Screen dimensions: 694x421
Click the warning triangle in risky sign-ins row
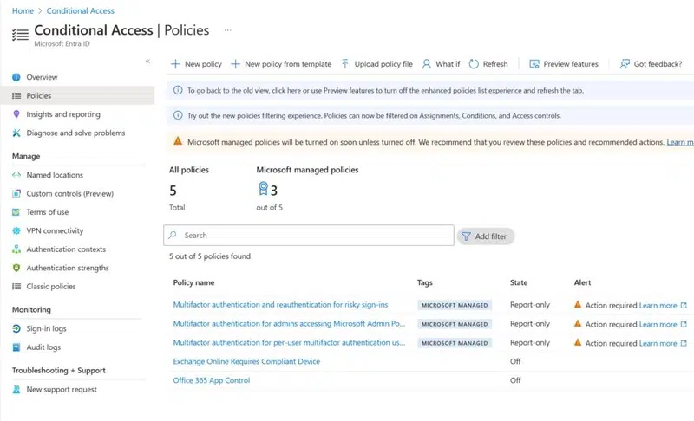578,304
